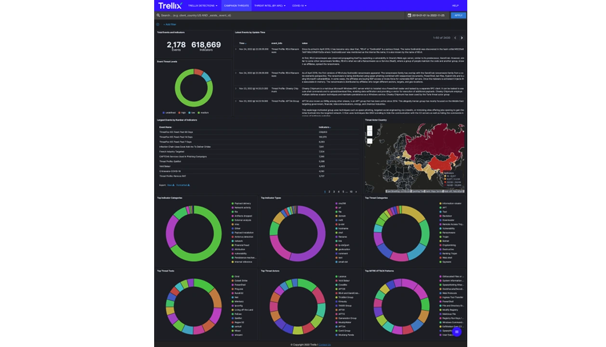Expand the first REvil Ransomware event row
606x347 pixels.
[236, 49]
